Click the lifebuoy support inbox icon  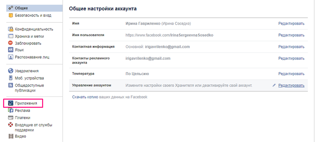[11, 125]
